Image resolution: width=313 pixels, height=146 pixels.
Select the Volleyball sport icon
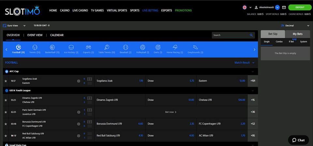tap(142, 47)
